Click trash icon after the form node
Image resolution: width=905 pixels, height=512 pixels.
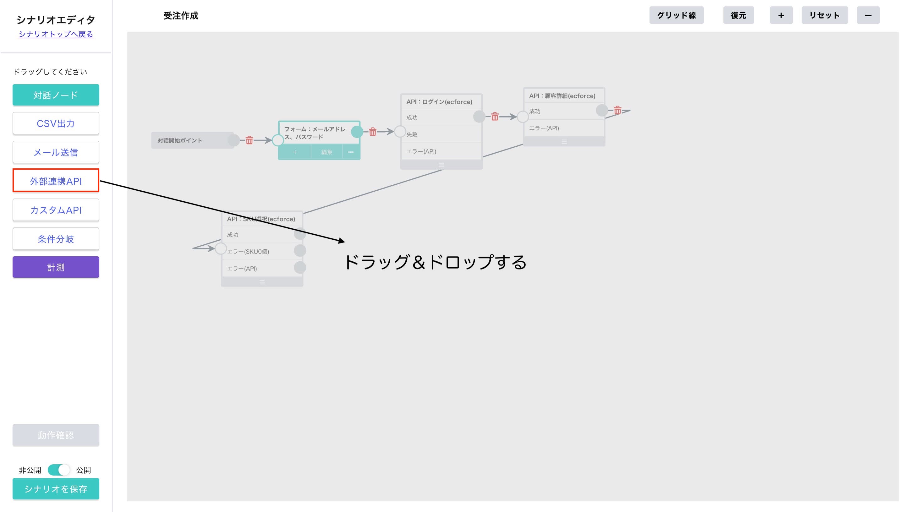point(373,132)
